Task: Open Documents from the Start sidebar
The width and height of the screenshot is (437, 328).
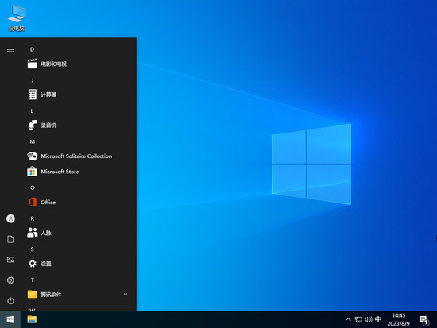Action: coord(10,239)
